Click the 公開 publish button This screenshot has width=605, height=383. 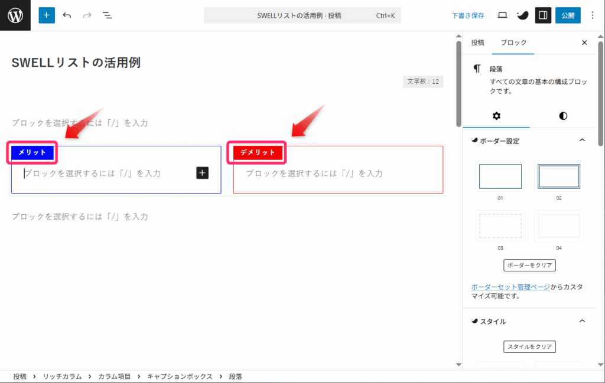coord(568,15)
